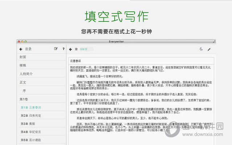Open the 序 entry under 正文
232x145 pixels.
click(42, 90)
